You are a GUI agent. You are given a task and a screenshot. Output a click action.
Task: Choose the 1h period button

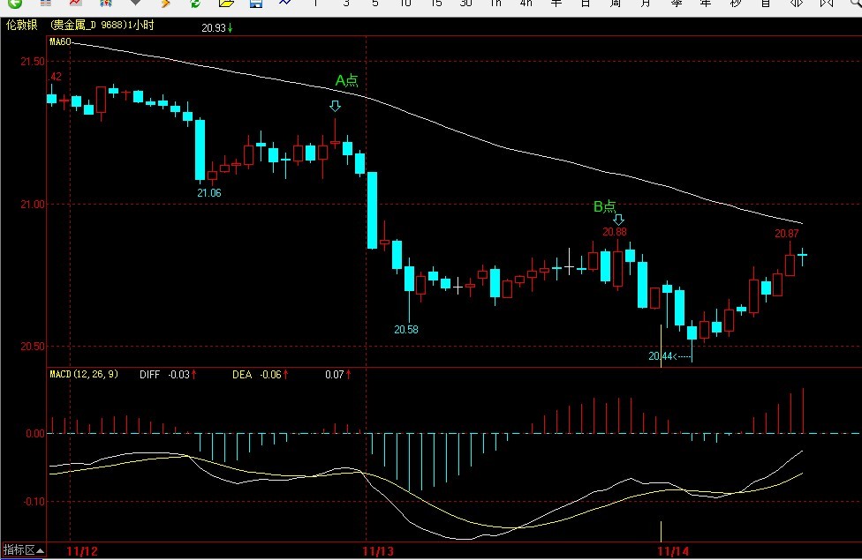(495, 4)
